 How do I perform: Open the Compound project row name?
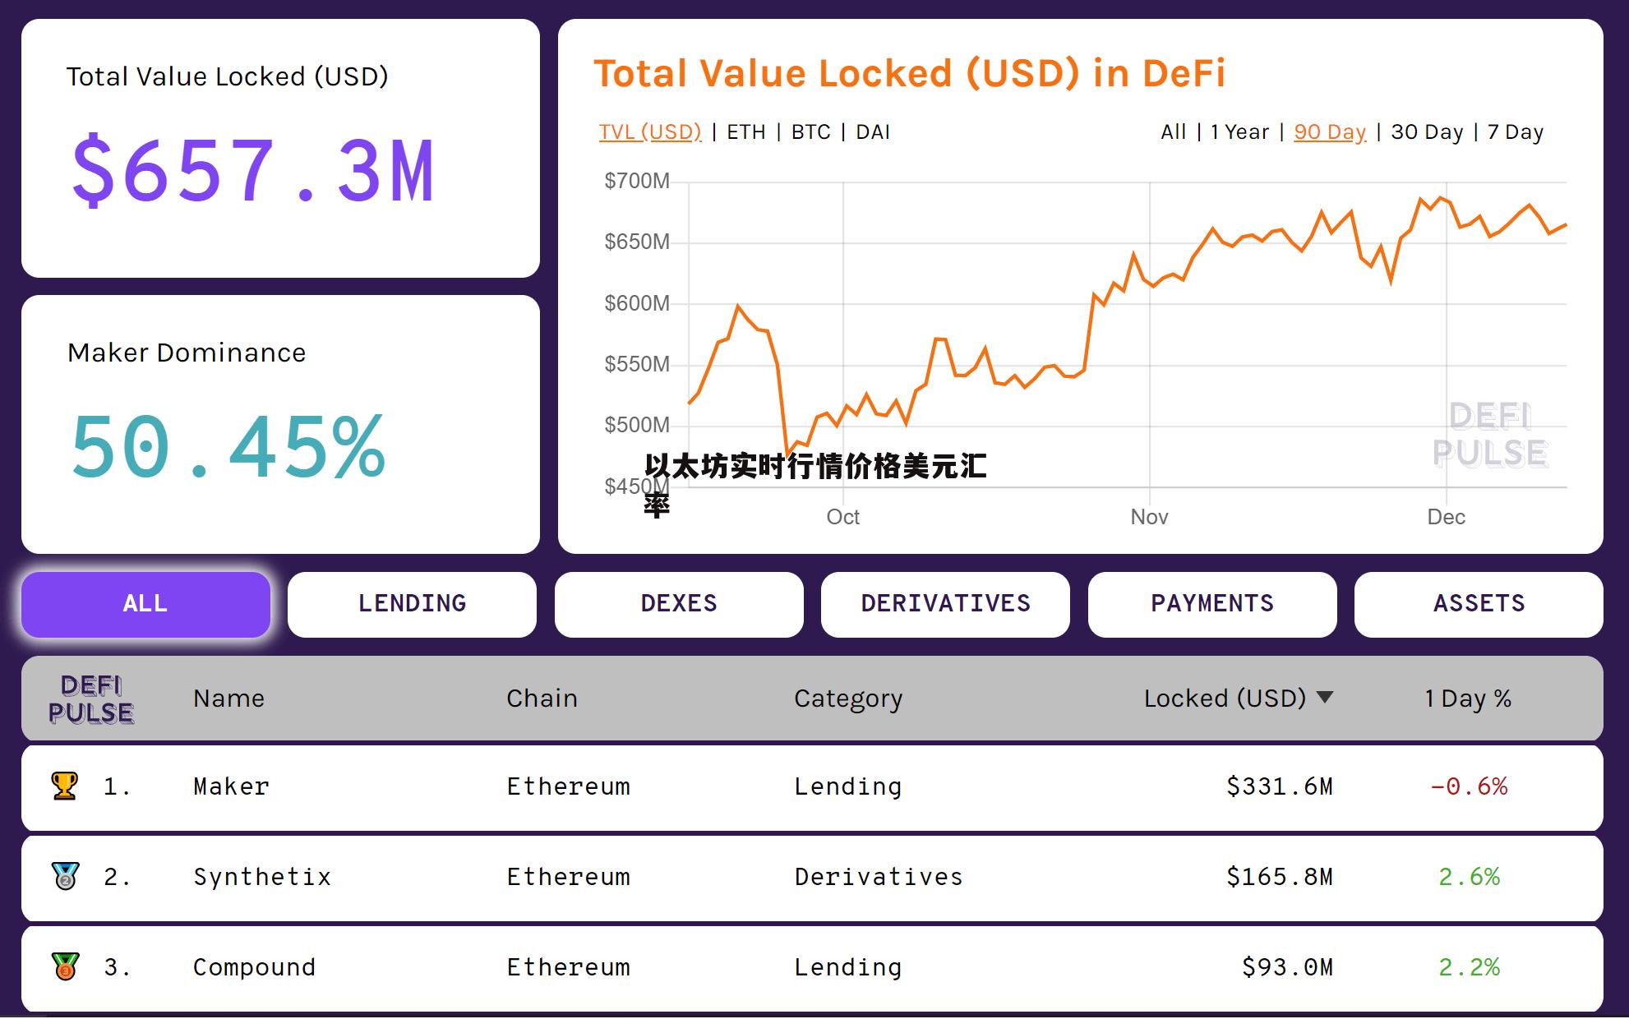click(254, 967)
